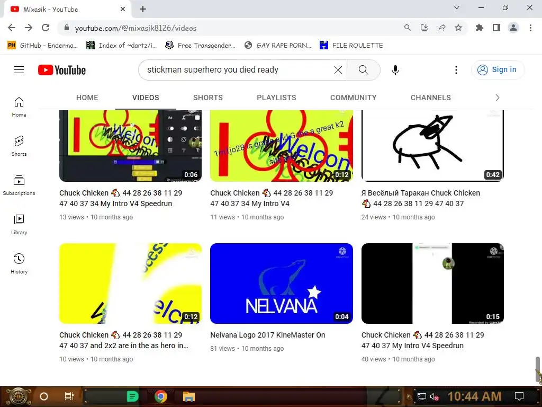Click the share page icon in address bar
Viewport: 542px width, 407px height.
tap(441, 28)
